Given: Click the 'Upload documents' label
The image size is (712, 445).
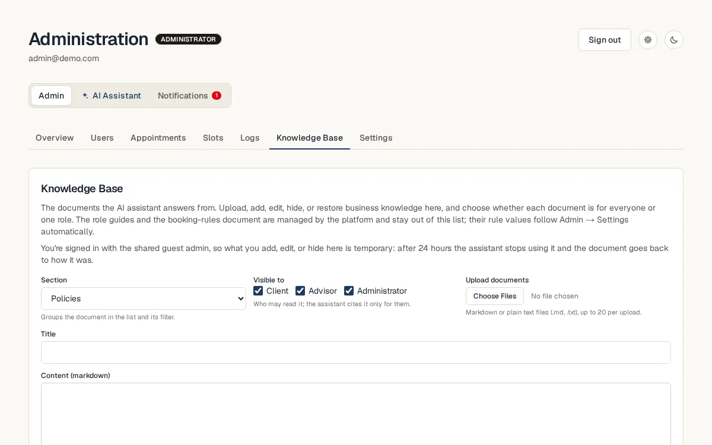Looking at the screenshot, I should 497,280.
